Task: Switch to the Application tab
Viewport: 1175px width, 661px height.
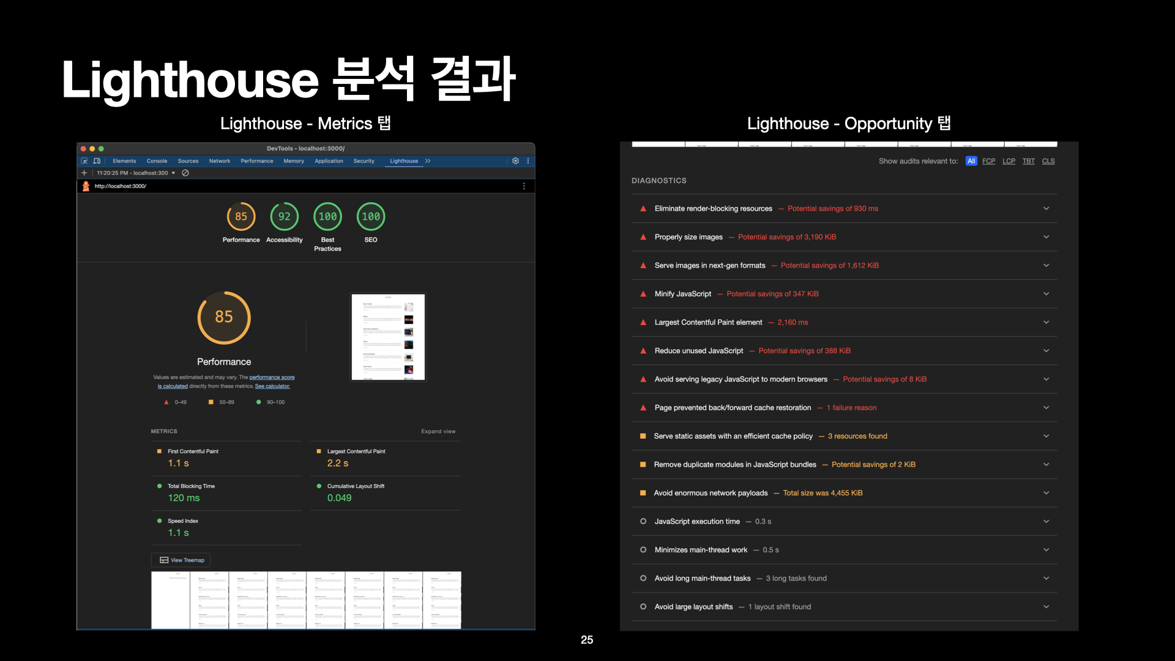Action: pos(329,161)
